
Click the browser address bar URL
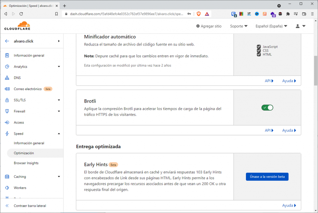(x=127, y=14)
